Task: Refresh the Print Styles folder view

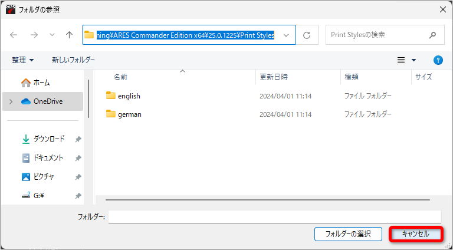Action: [x=307, y=35]
